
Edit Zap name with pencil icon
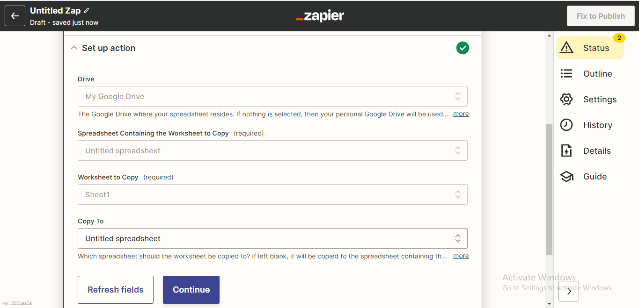pos(87,10)
